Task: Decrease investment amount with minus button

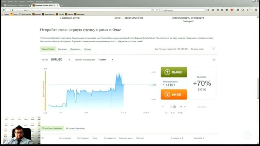Action: tap(163, 107)
